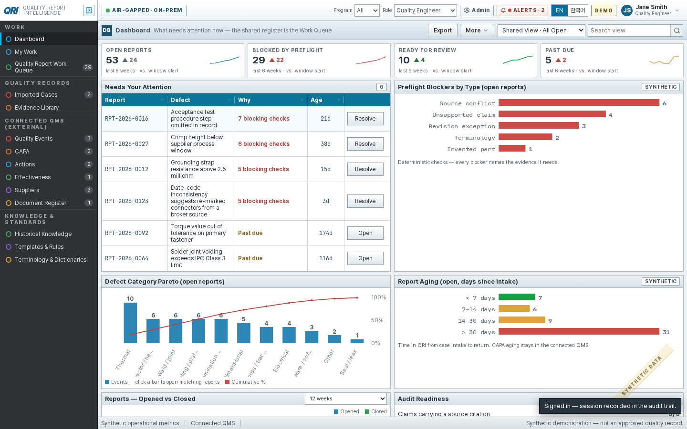Click the Export button
The height and width of the screenshot is (429, 687).
coord(443,31)
